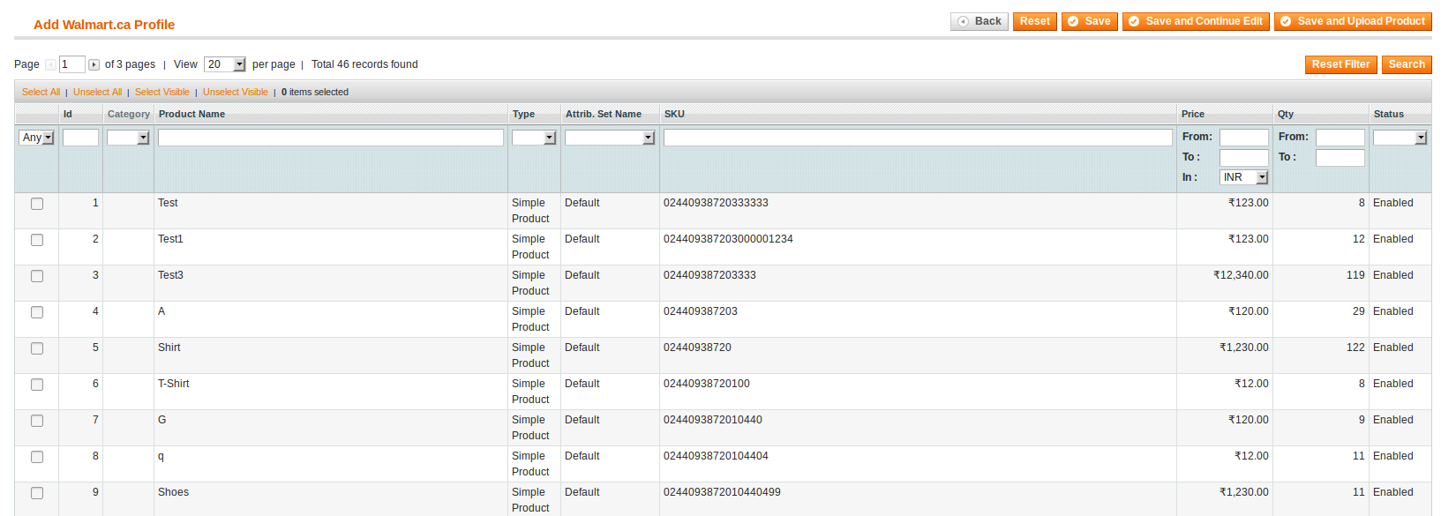Screen dimensions: 1456x516
Task: Click the Add Walmart.ca Profile heading
Action: [x=104, y=25]
